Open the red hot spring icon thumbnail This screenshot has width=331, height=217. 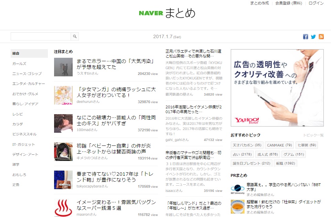click(63, 208)
